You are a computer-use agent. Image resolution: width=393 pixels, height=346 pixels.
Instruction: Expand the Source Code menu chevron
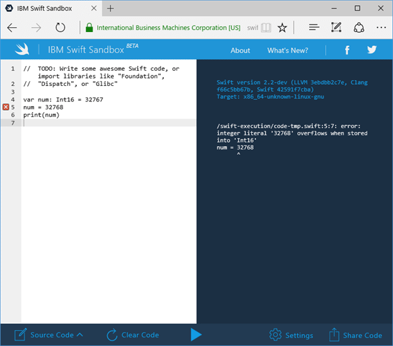pyautogui.click(x=80, y=335)
